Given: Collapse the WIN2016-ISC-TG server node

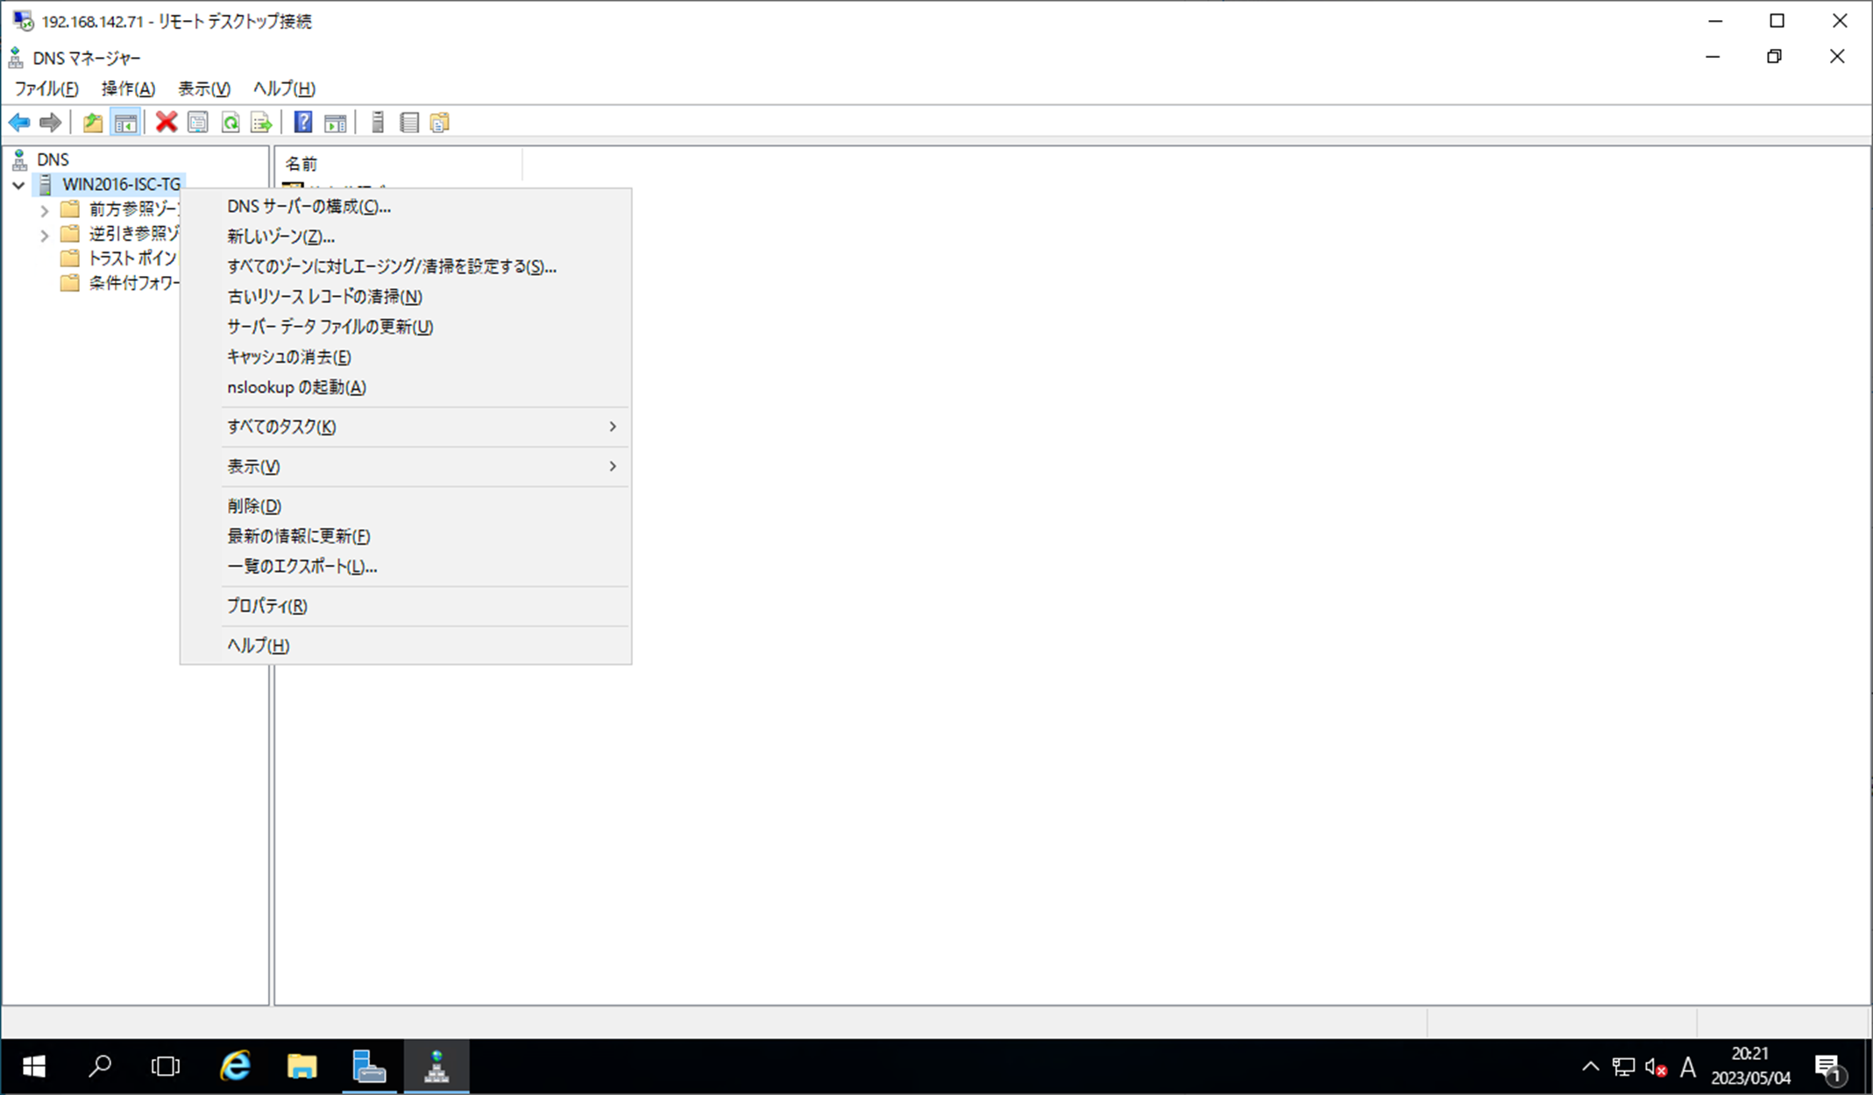Looking at the screenshot, I should [x=18, y=185].
